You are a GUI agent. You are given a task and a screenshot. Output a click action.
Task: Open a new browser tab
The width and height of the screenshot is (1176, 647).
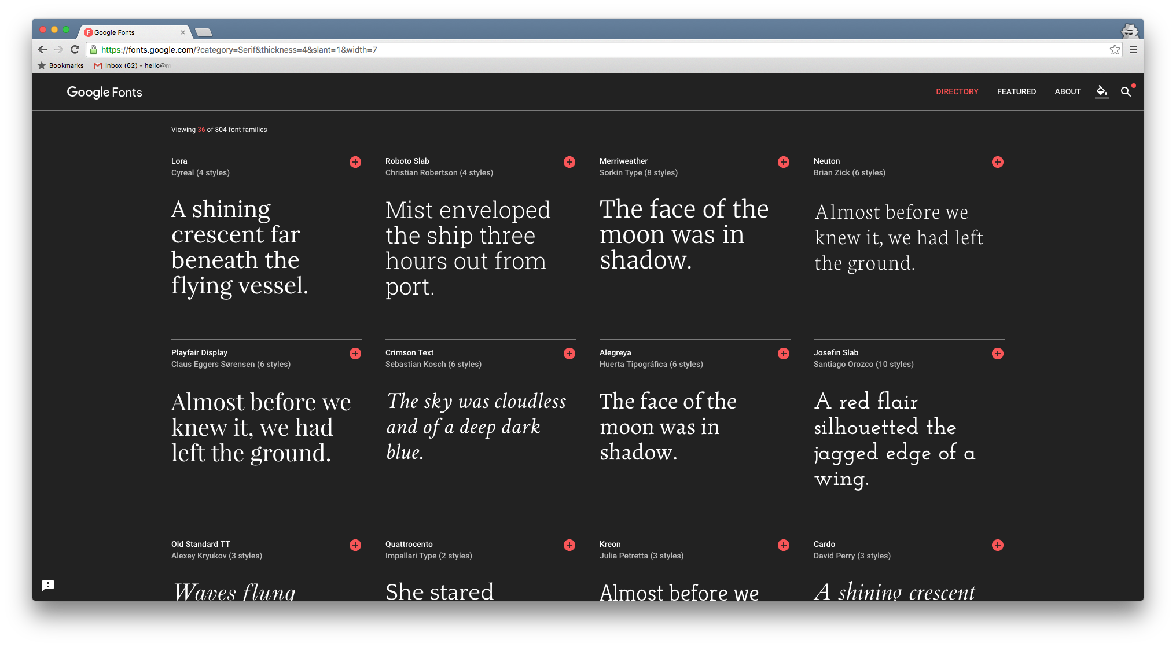pyautogui.click(x=204, y=32)
